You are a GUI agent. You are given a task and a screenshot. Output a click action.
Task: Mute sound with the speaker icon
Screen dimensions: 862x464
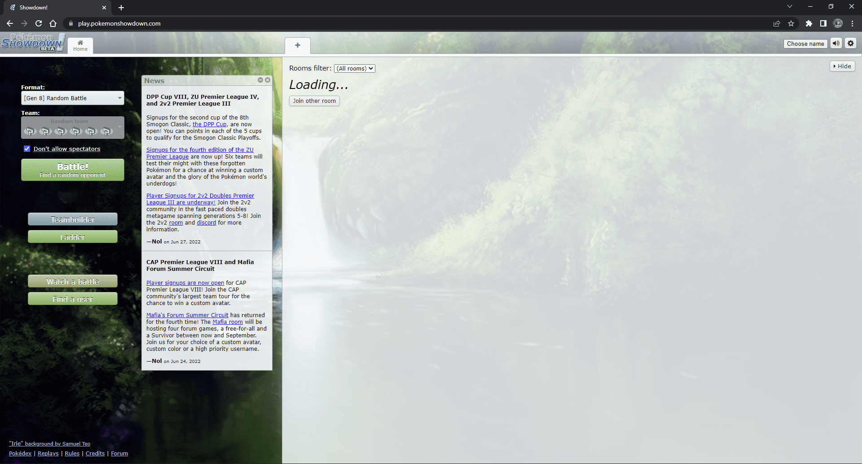click(x=836, y=44)
